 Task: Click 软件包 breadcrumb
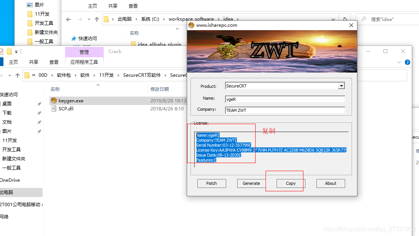pyautogui.click(x=64, y=75)
